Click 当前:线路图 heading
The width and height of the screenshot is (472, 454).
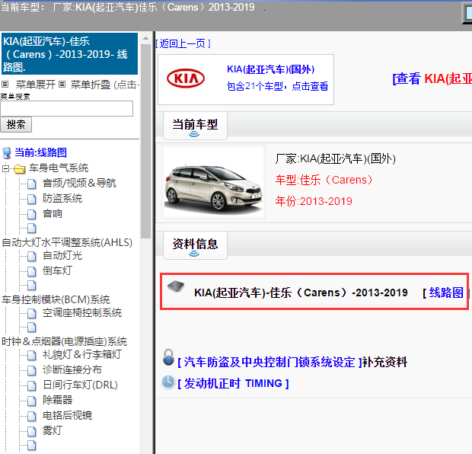40,152
